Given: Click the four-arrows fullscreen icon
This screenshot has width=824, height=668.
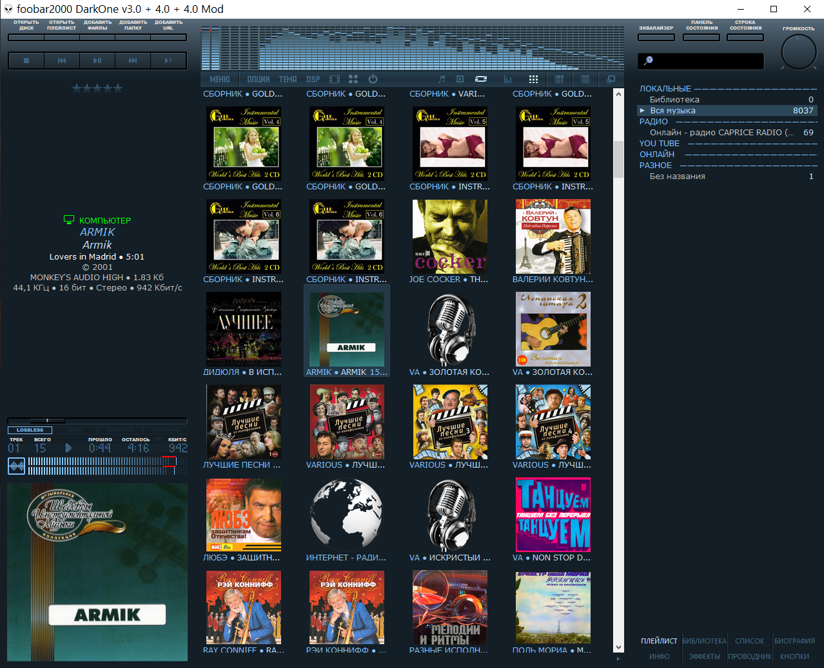Looking at the screenshot, I should tap(353, 79).
